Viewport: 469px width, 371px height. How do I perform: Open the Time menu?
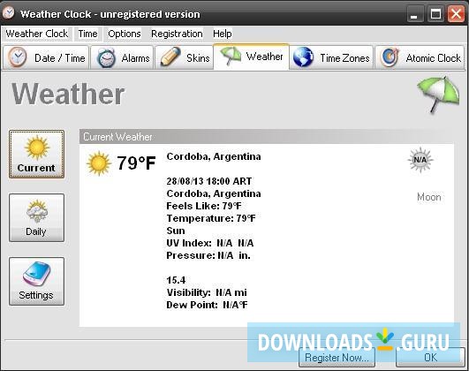(87, 34)
